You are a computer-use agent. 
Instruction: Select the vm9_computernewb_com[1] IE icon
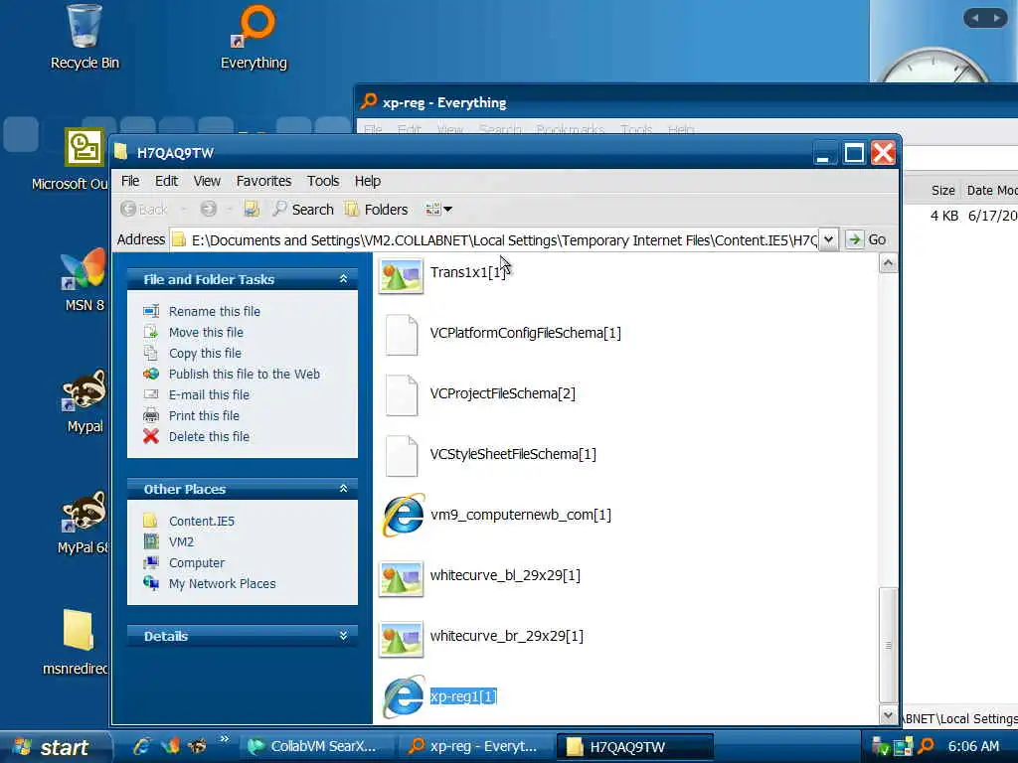[x=404, y=516]
